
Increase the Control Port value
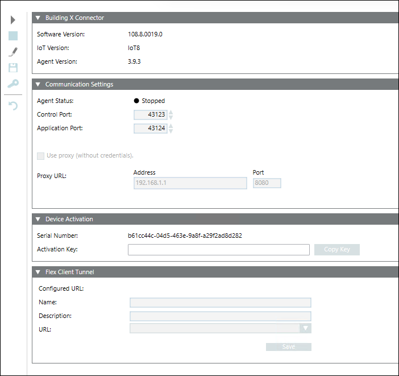171,112
